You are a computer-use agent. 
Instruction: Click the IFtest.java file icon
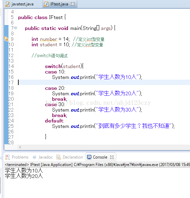click(46, 4)
